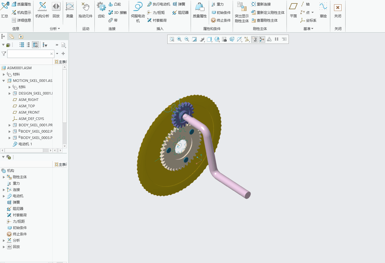Click the 伺服电动机 servo motor icon
The width and height of the screenshot is (385, 263).
138,12
